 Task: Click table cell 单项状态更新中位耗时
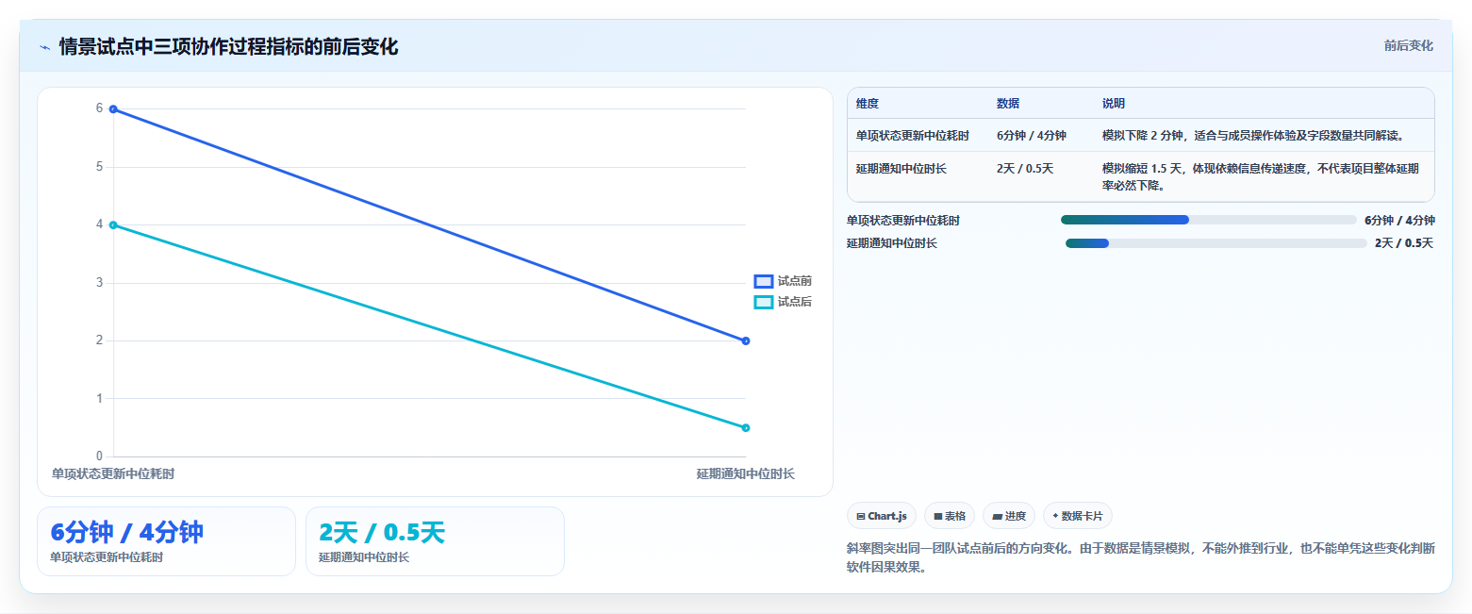913,136
